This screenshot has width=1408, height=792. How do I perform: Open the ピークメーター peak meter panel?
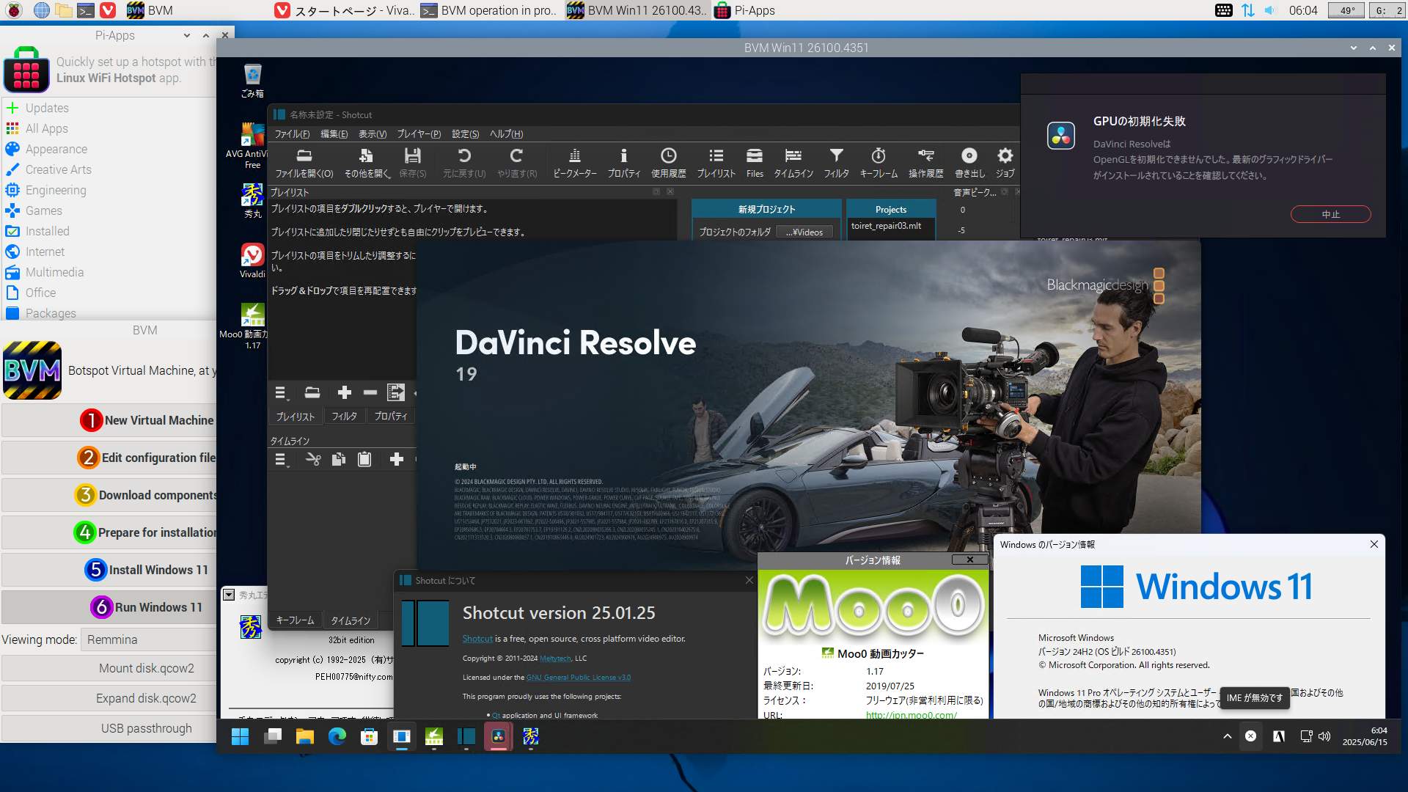tap(575, 163)
